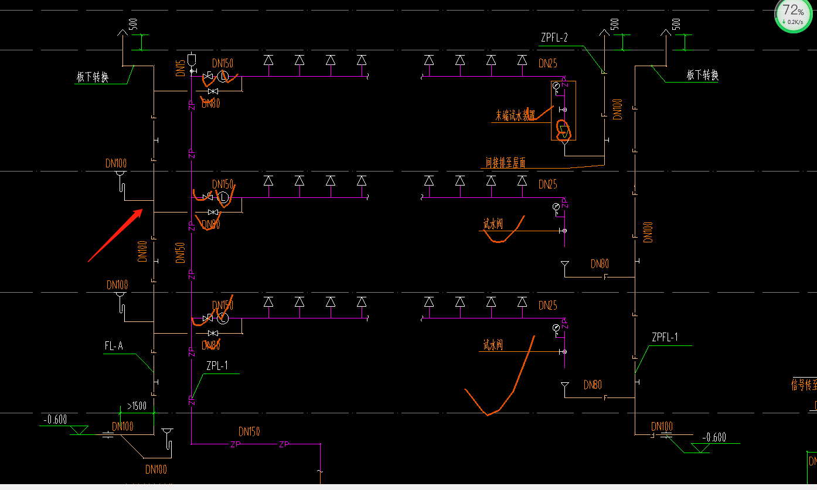The width and height of the screenshot is (817, 490).
Task: Click the signal valve symbol nearest the DN15 label
Action: tap(208, 77)
